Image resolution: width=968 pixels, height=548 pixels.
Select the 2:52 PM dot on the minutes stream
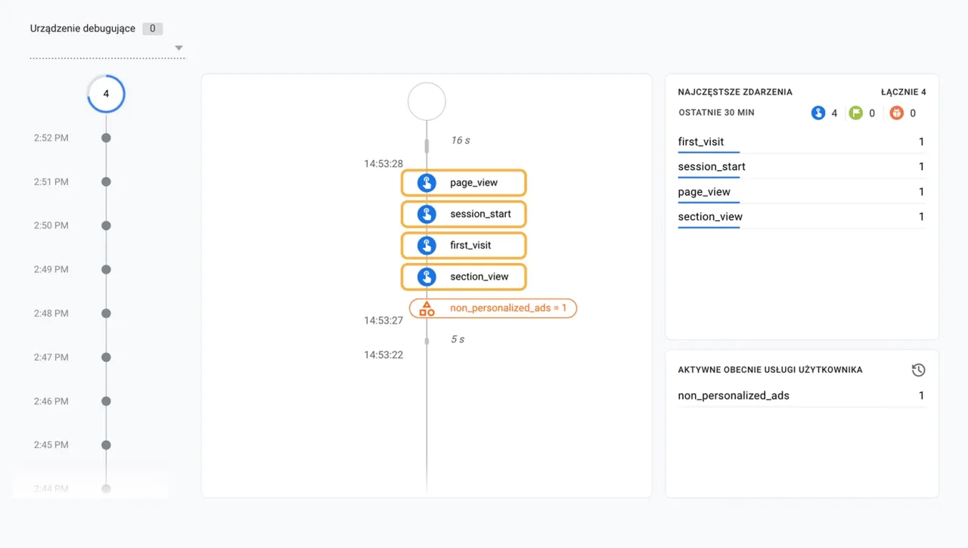[x=106, y=138]
